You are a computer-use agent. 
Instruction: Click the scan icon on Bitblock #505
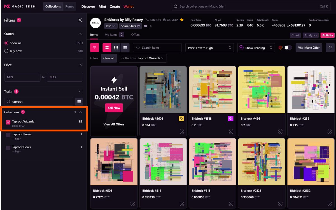(x=132, y=204)
